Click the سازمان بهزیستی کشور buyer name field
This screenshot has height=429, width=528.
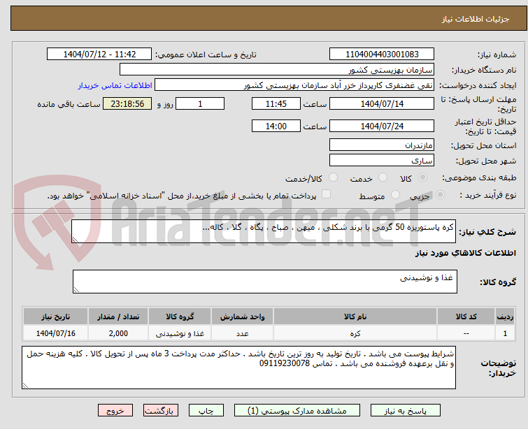pos(277,70)
